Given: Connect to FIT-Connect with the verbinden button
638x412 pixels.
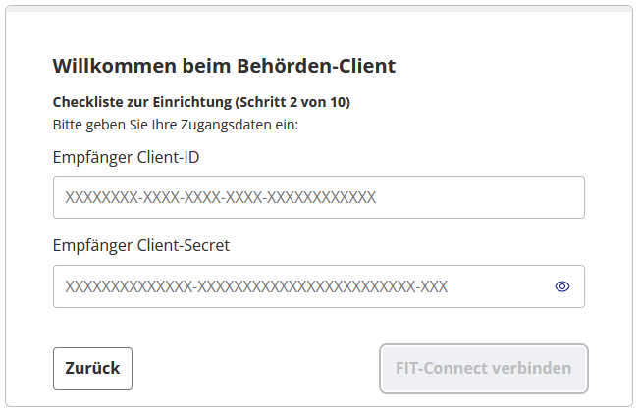Looking at the screenshot, I should (483, 369).
